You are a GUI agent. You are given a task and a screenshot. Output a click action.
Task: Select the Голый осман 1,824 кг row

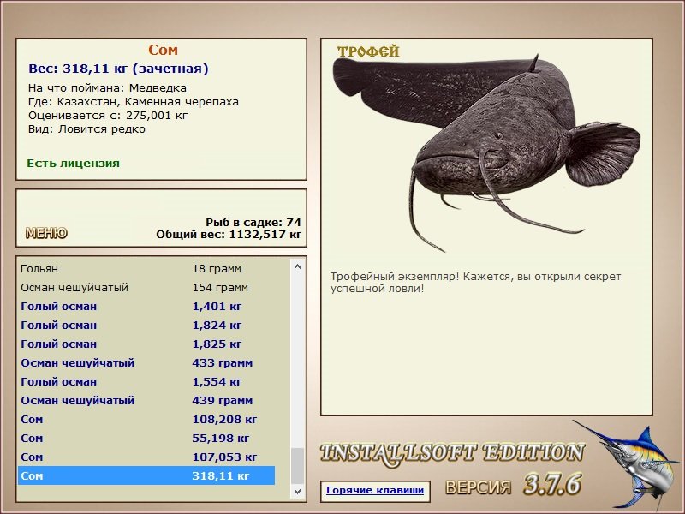pos(146,325)
